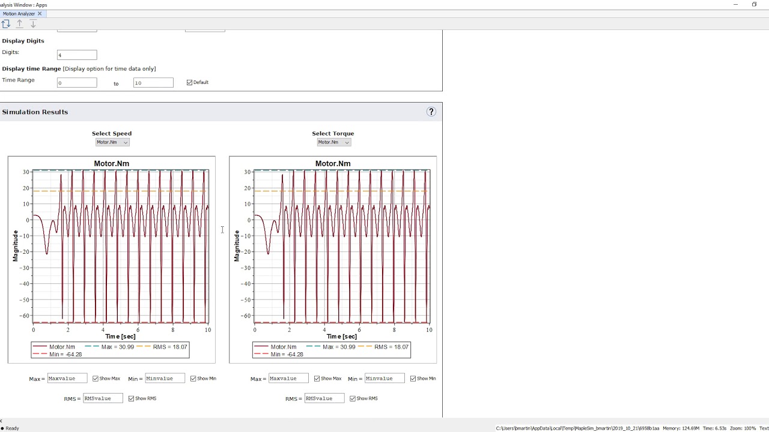Click the reload/refresh app icon
This screenshot has height=432, width=769.
pos(5,24)
